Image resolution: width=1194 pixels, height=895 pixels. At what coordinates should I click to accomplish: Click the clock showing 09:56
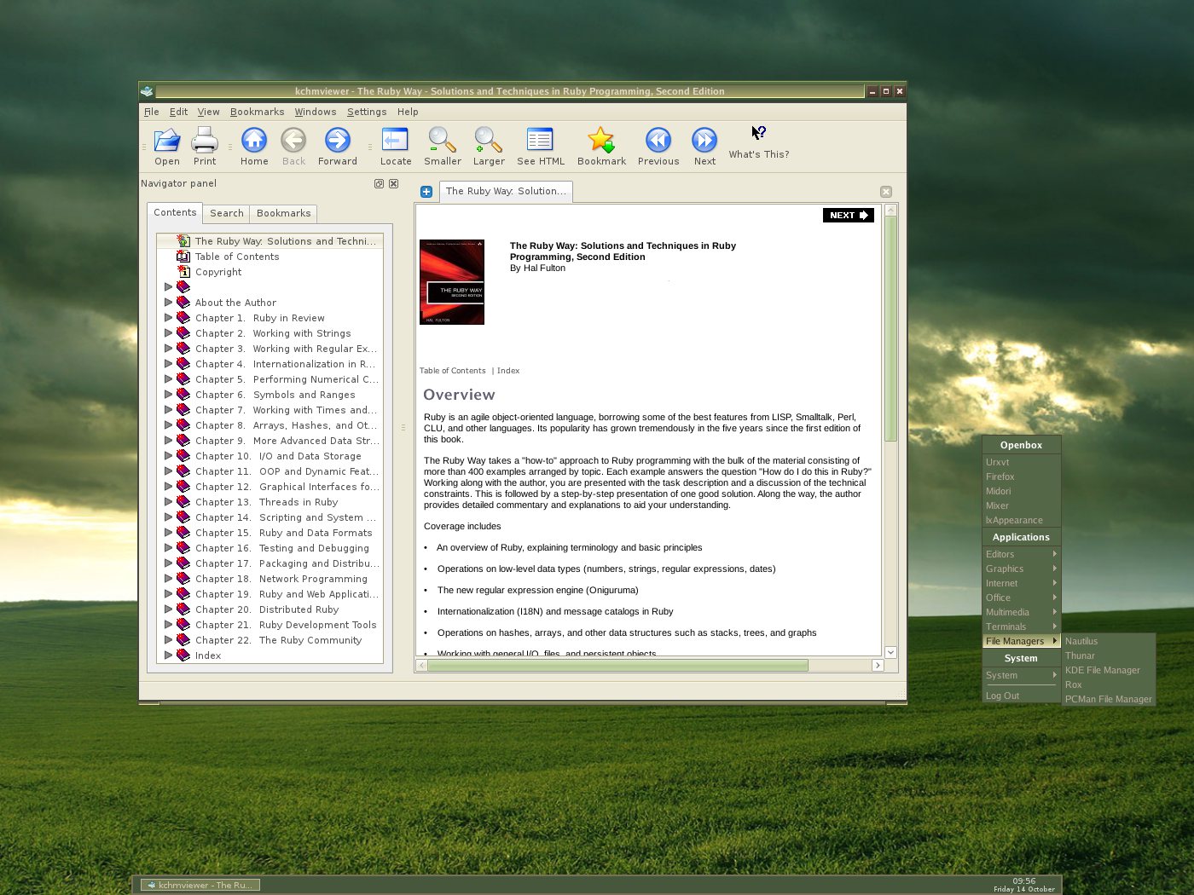pos(1024,881)
